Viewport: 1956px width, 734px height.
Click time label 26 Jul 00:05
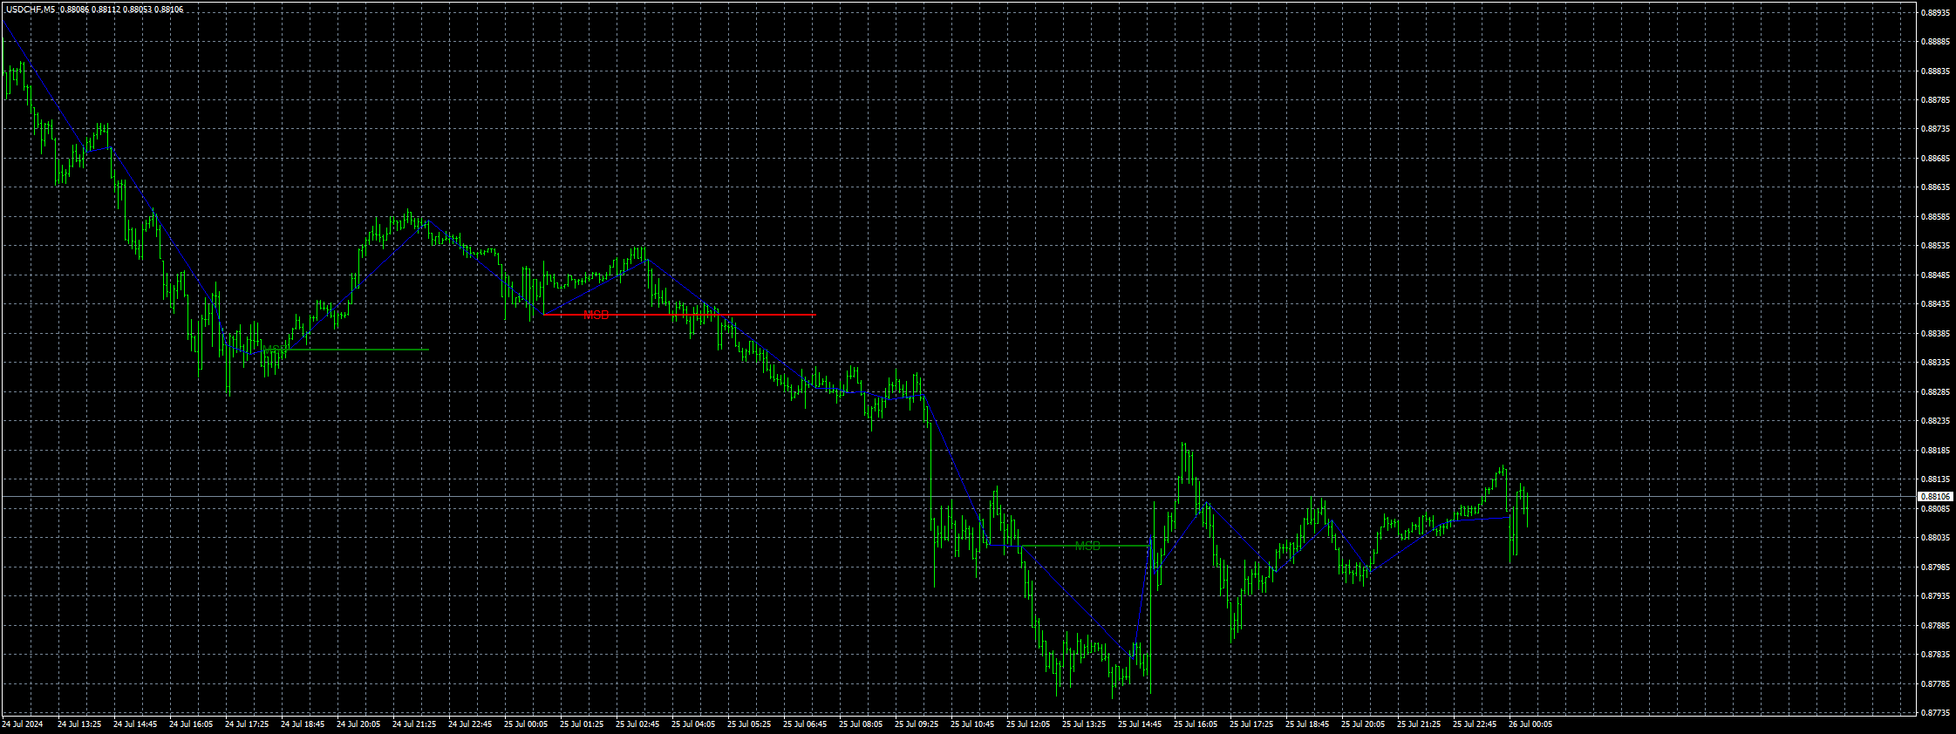(x=1530, y=724)
